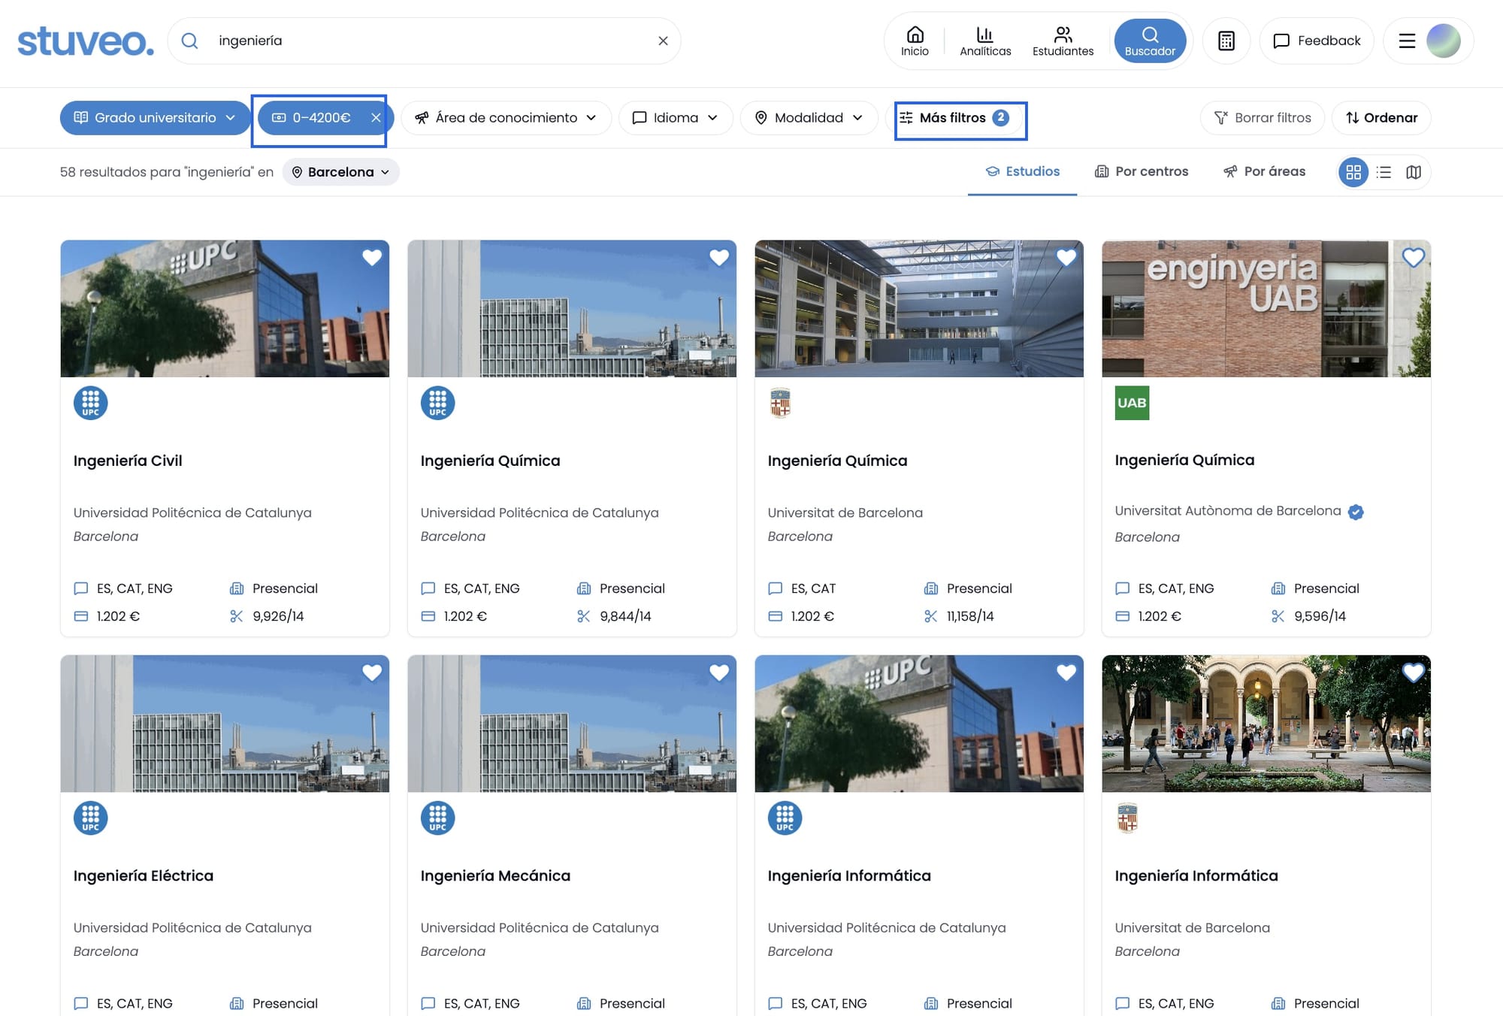
Task: Click '58 resultados para' text
Action: 119,172
